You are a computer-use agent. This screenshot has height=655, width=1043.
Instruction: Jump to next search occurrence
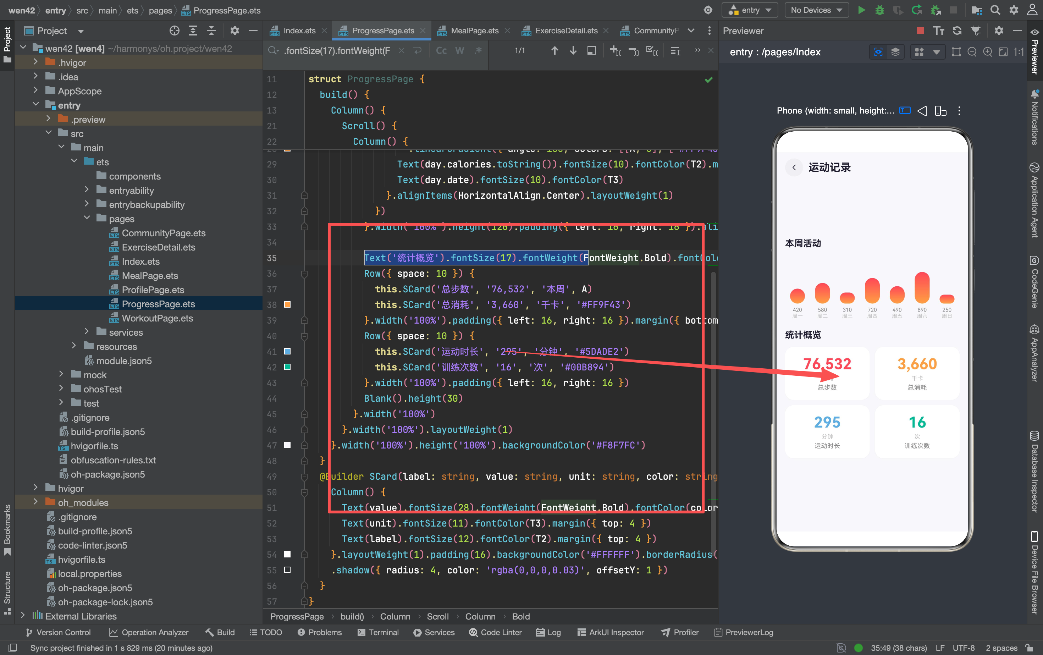pyautogui.click(x=573, y=51)
